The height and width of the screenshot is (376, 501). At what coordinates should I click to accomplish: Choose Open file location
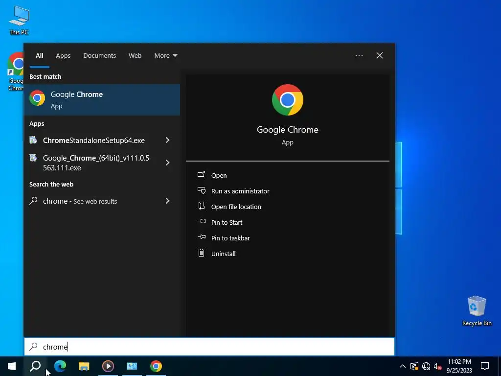pos(236,207)
